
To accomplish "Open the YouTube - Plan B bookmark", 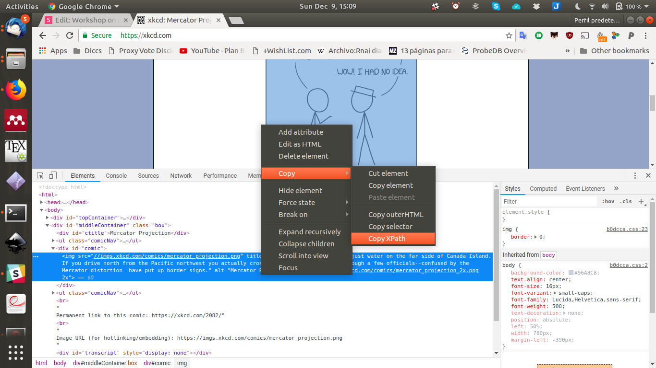I will (x=212, y=51).
